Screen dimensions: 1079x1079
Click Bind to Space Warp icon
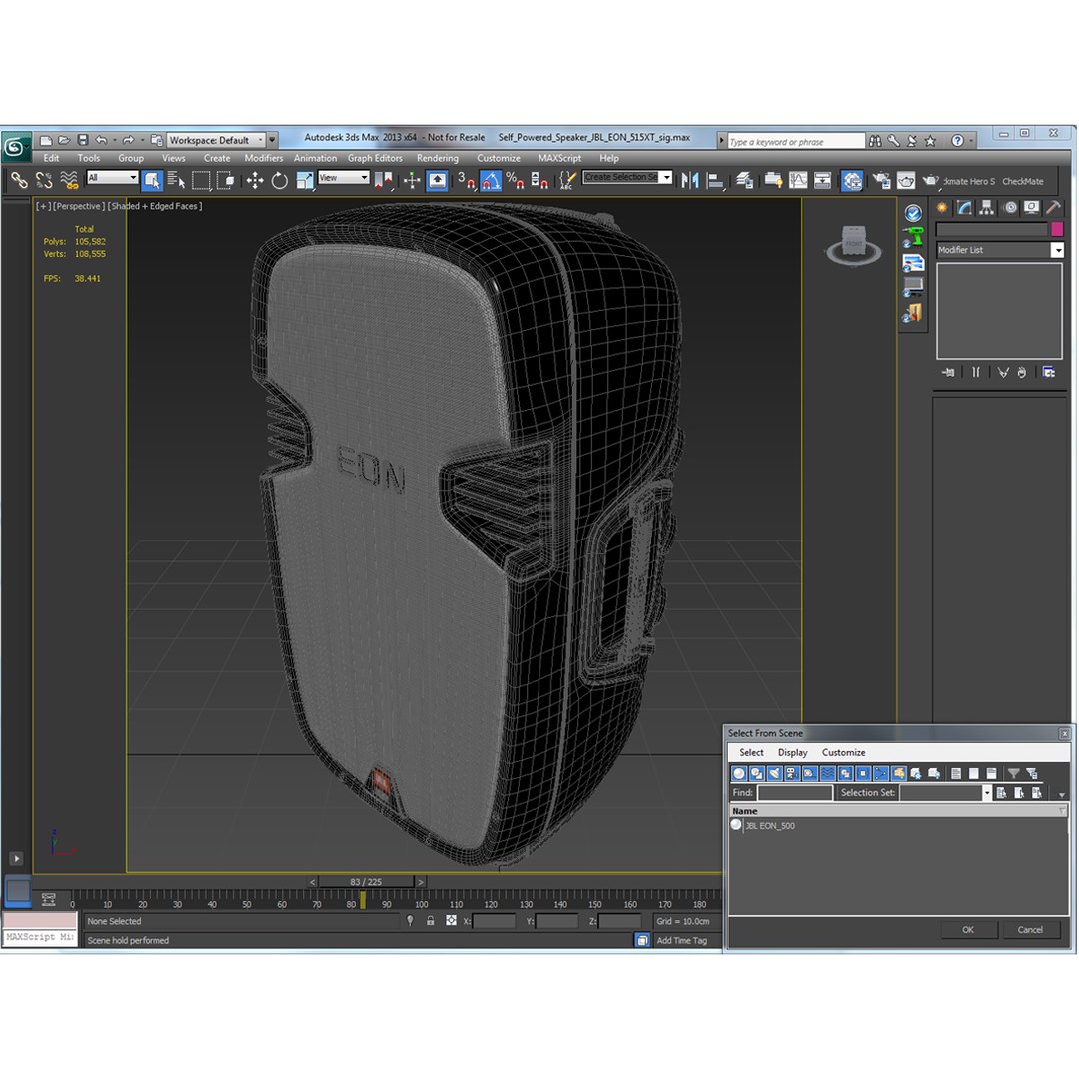tap(69, 180)
